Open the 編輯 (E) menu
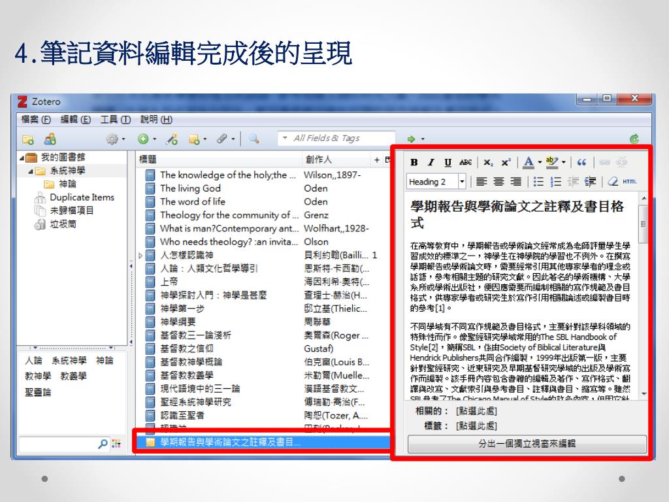This screenshot has width=669, height=502. pos(76,120)
